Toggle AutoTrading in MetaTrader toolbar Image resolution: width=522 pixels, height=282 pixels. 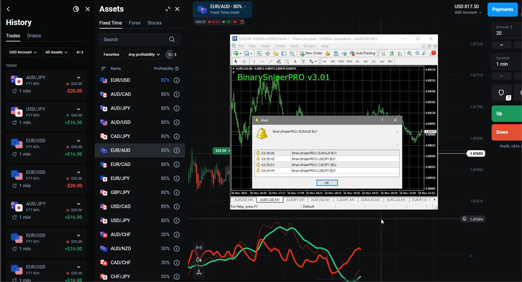(x=362, y=53)
